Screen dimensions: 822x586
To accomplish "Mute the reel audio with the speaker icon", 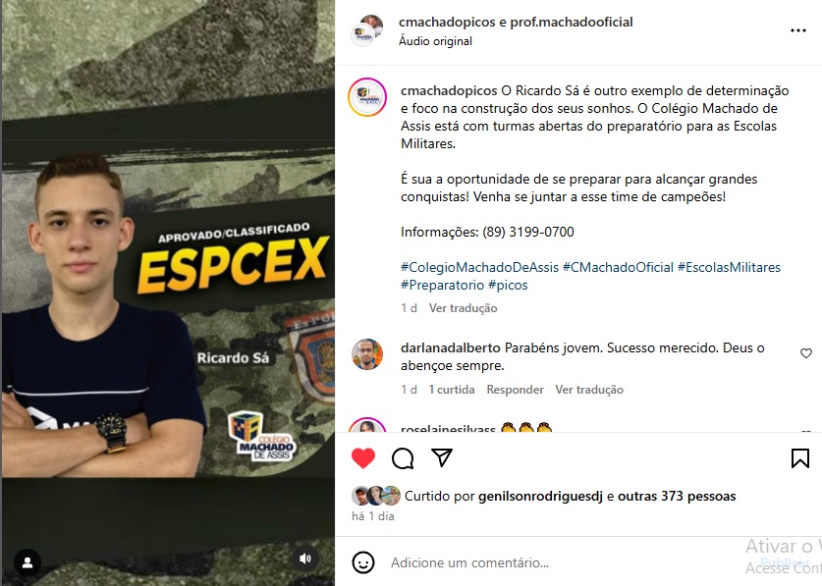I will click(305, 559).
